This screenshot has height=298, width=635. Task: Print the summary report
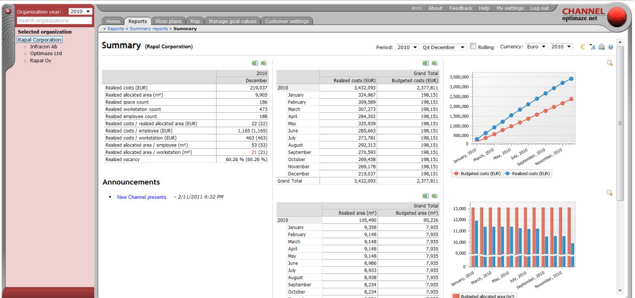(x=602, y=47)
